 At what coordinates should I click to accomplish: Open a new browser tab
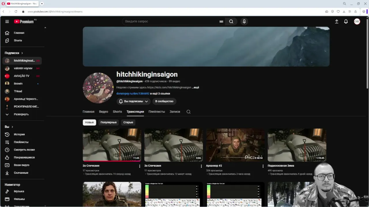[x=42, y=4]
